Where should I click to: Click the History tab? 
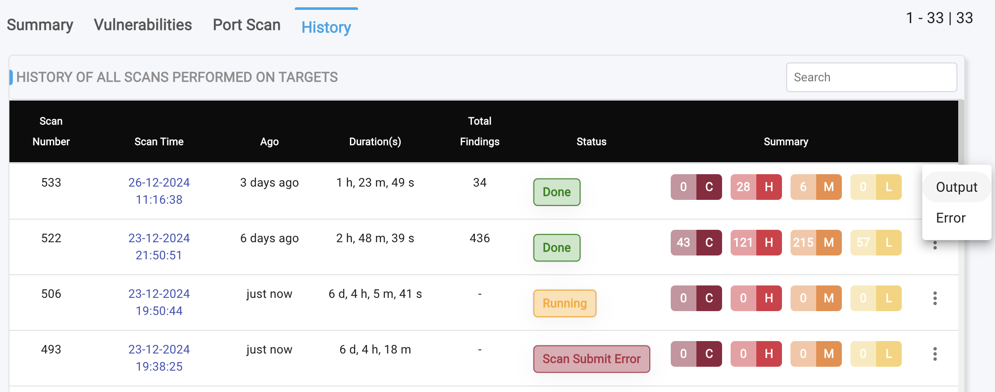click(326, 27)
